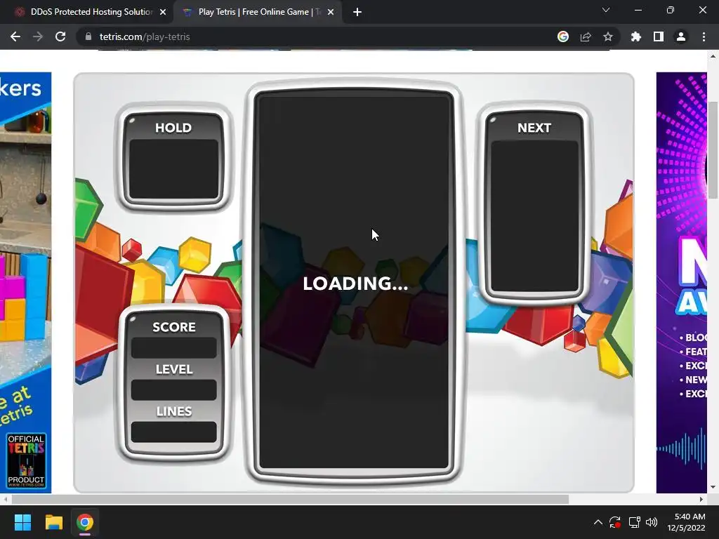Click the scroll up arrow
The width and height of the screenshot is (719, 539).
coord(713,56)
